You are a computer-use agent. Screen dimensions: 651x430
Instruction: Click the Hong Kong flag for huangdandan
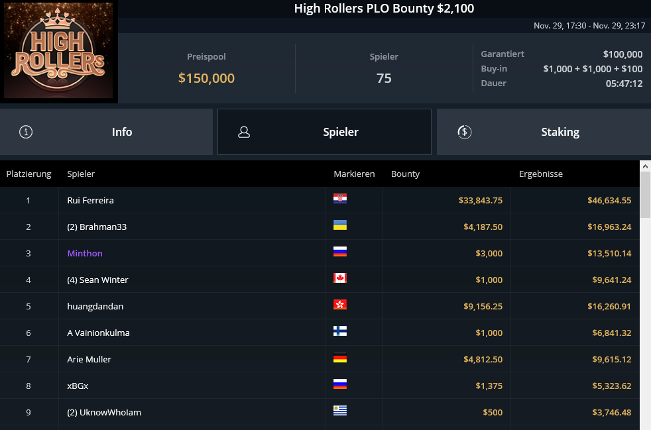click(340, 305)
